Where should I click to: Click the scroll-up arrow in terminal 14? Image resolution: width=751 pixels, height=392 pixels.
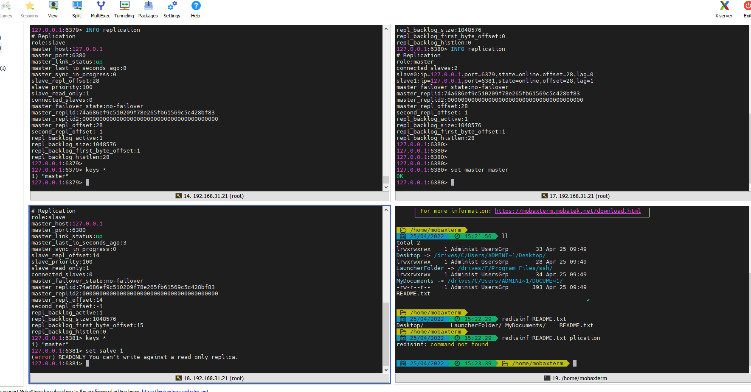point(386,29)
